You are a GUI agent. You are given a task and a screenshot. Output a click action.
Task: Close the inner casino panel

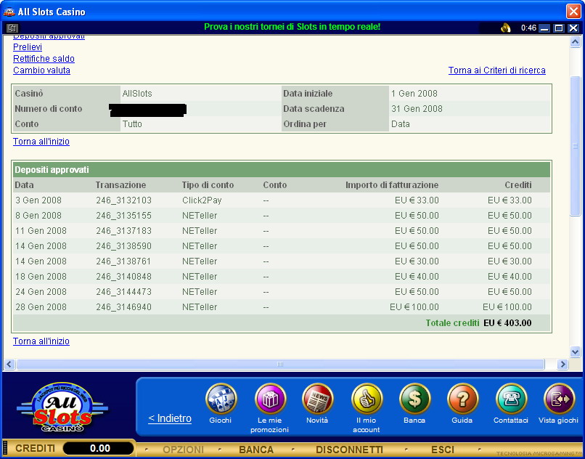point(573,28)
